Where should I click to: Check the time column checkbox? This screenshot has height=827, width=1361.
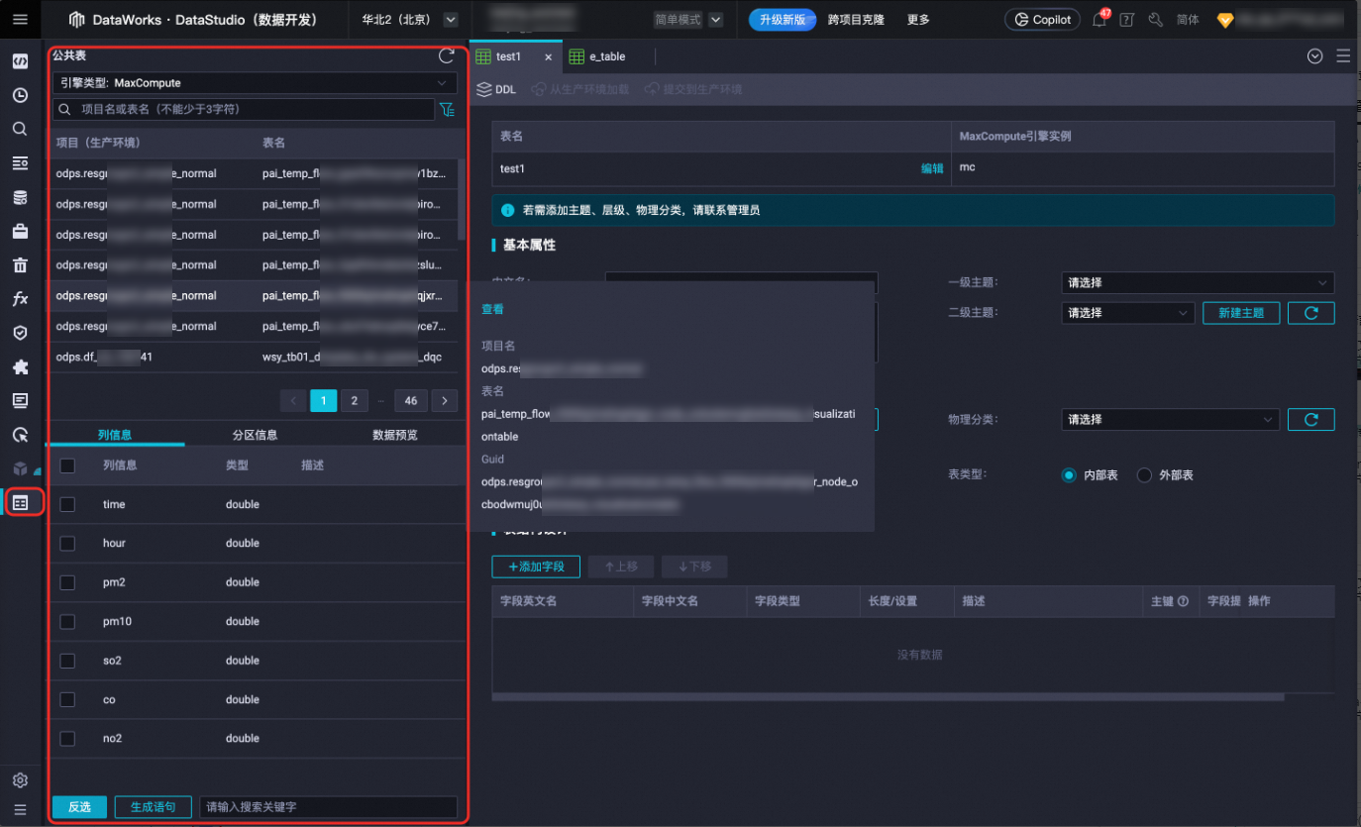tap(67, 504)
